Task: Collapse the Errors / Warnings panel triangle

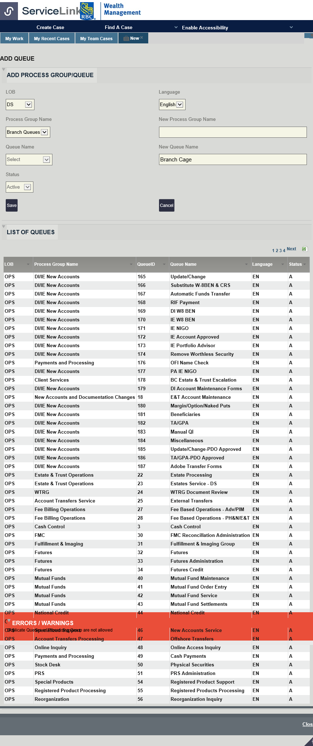Action: click(x=9, y=621)
